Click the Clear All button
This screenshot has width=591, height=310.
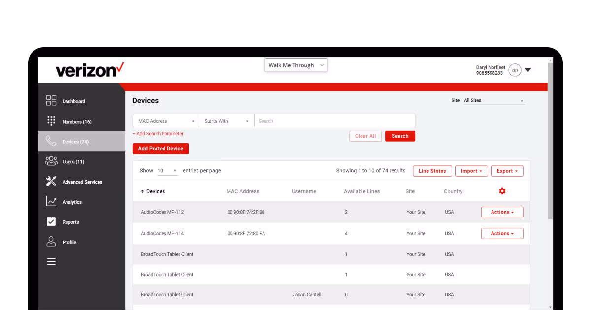click(x=365, y=136)
